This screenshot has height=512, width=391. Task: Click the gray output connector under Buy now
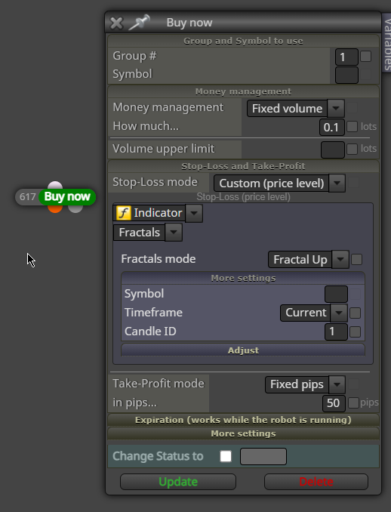coord(75,208)
